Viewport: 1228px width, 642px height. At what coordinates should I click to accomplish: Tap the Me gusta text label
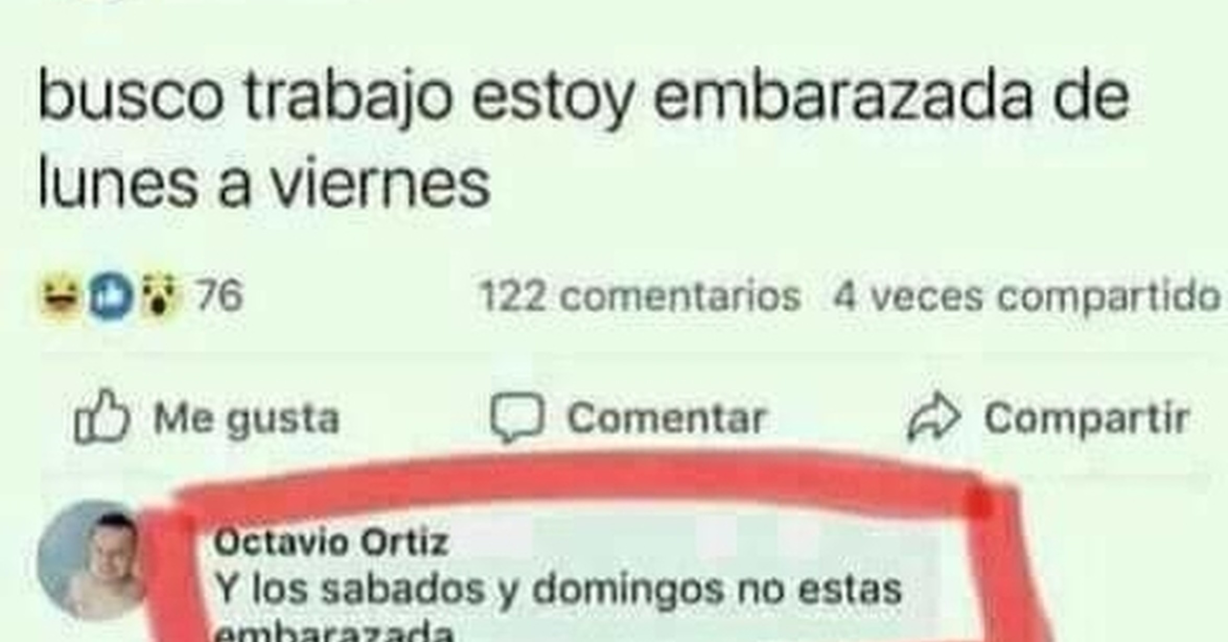[247, 419]
